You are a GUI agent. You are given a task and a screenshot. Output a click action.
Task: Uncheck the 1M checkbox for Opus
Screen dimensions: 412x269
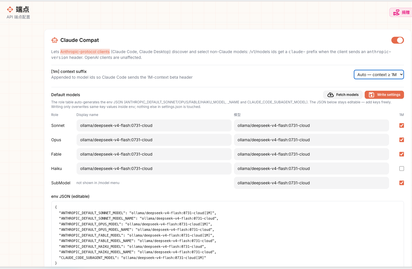(x=401, y=140)
